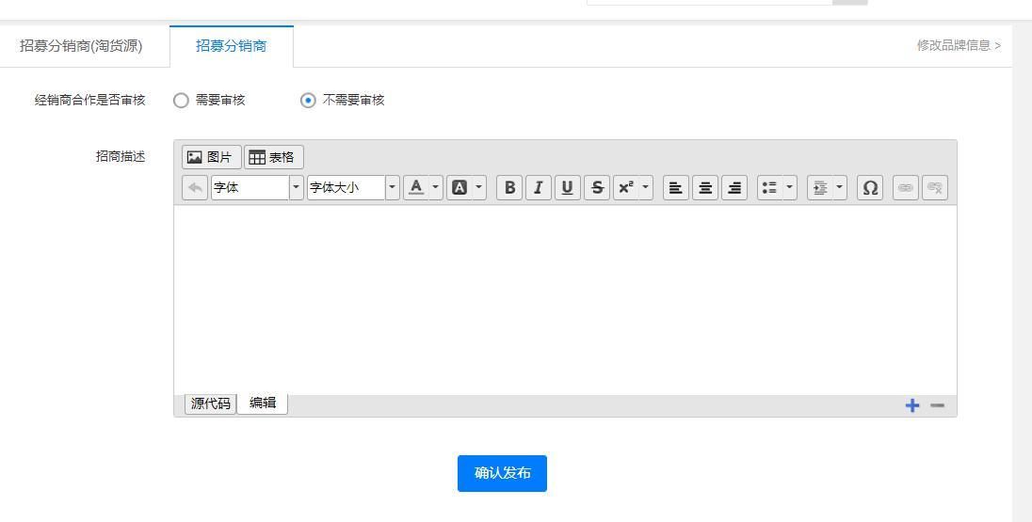Open the 修改品牌信息 link
Screen dimensions: 1032x522
(959, 45)
